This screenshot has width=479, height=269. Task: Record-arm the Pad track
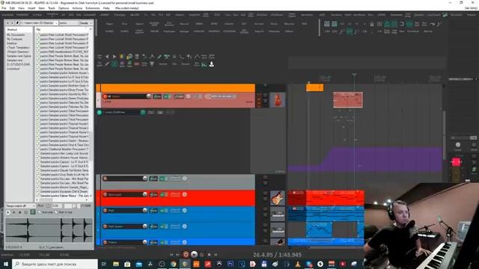pos(105,211)
